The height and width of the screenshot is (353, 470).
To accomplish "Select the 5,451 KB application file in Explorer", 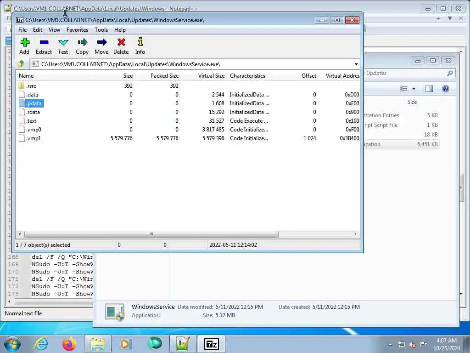I will point(402,144).
